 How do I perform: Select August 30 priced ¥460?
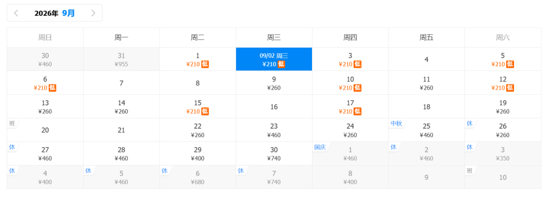45,59
